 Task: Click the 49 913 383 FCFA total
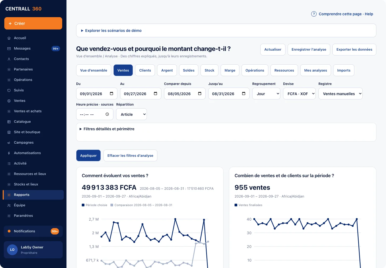coord(109,187)
